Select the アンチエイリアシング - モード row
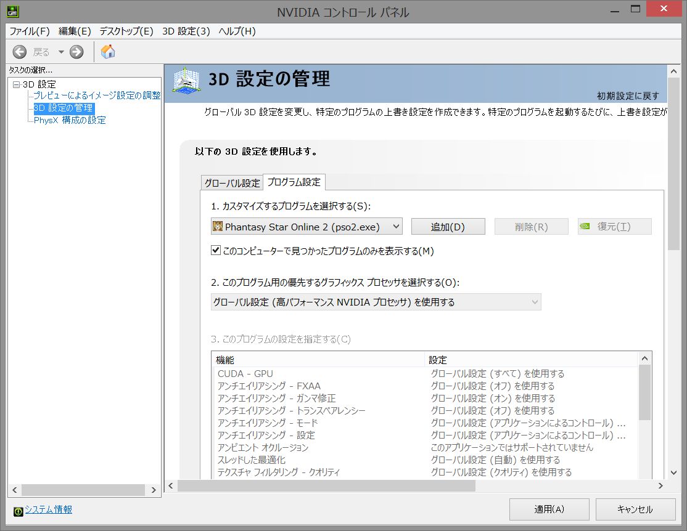 [x=424, y=423]
